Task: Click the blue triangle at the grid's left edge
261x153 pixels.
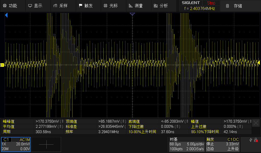Action: (x=6, y=15)
